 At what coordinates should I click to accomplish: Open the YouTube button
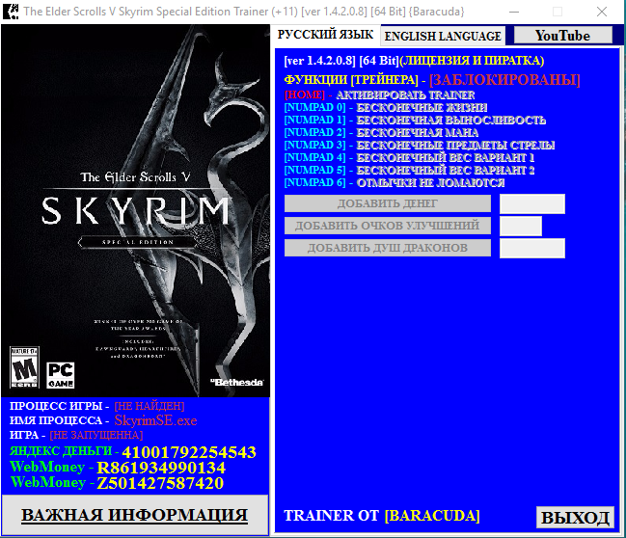pyautogui.click(x=562, y=36)
